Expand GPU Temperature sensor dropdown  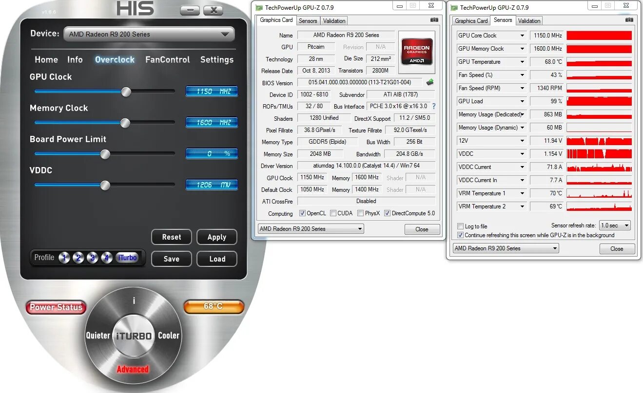tap(522, 62)
